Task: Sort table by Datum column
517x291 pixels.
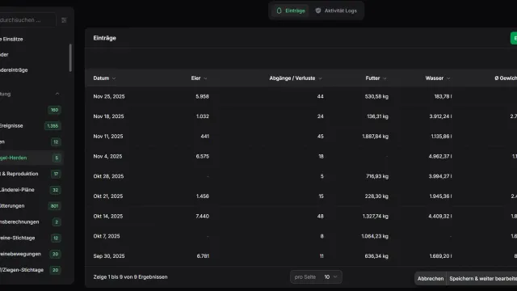Action: (x=104, y=78)
